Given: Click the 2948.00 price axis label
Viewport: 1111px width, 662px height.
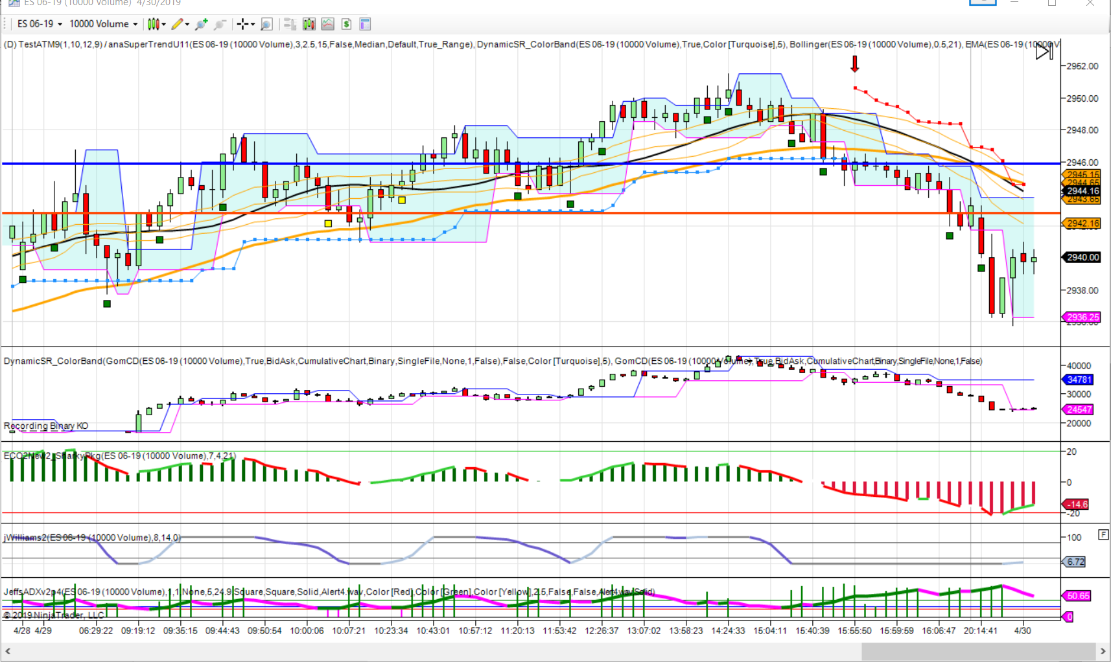Looking at the screenshot, I should point(1082,130).
